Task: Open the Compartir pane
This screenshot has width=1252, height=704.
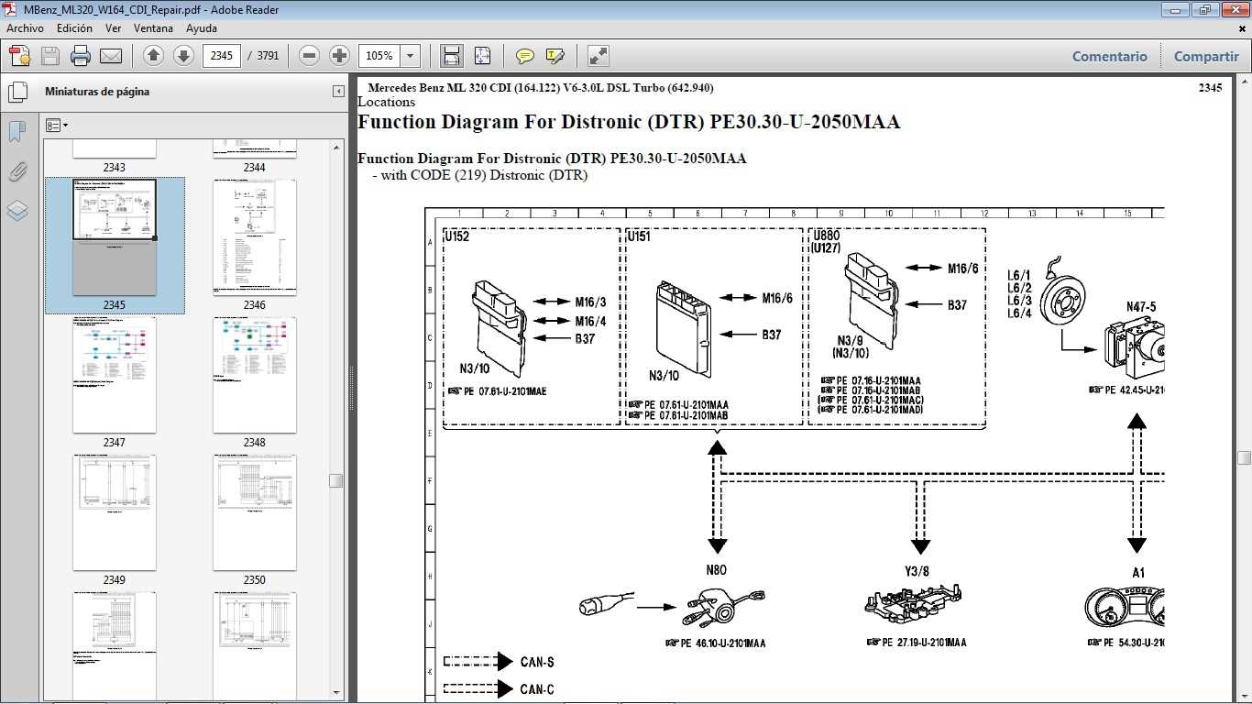Action: click(1206, 56)
